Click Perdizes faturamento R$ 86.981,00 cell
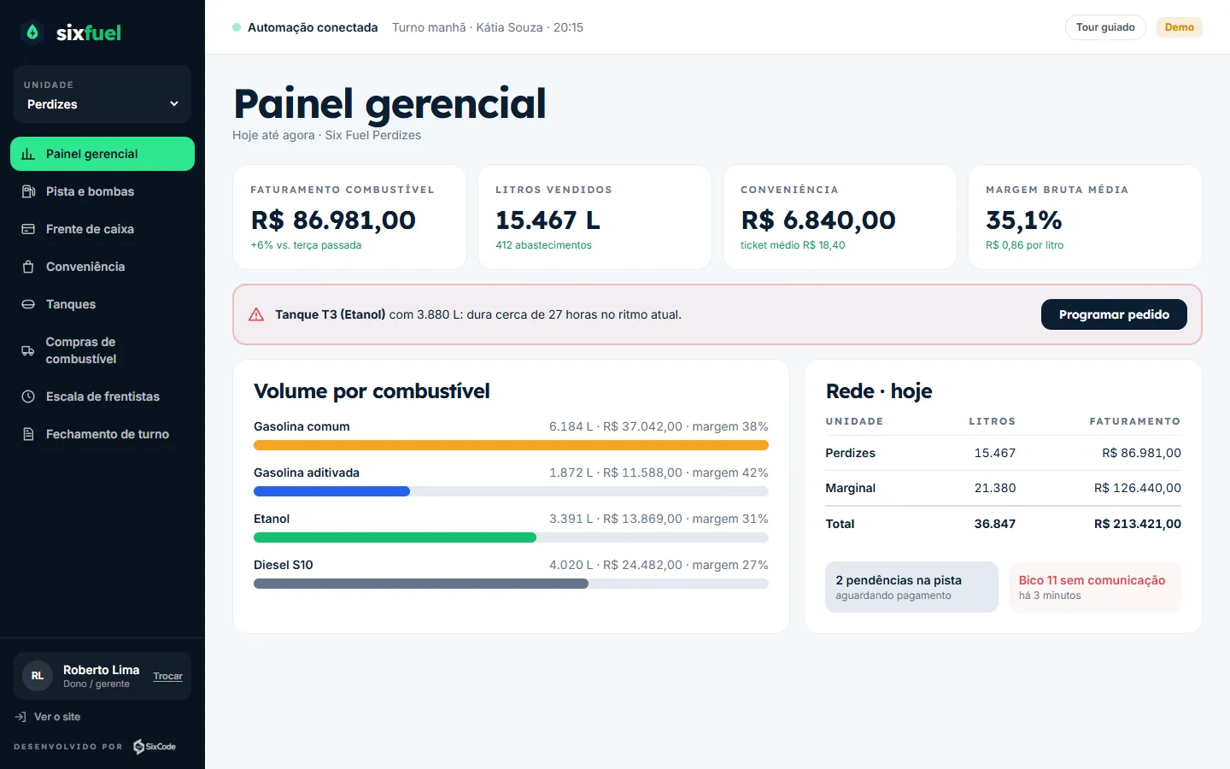This screenshot has height=769, width=1230. click(x=1141, y=453)
